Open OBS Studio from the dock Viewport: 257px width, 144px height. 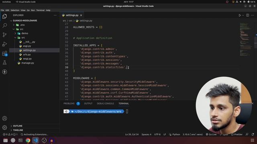click(x=44, y=140)
